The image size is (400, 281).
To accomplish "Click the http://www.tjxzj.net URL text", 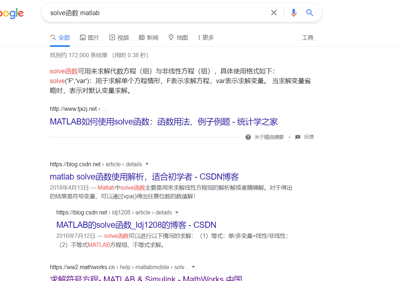I will pos(73,109).
